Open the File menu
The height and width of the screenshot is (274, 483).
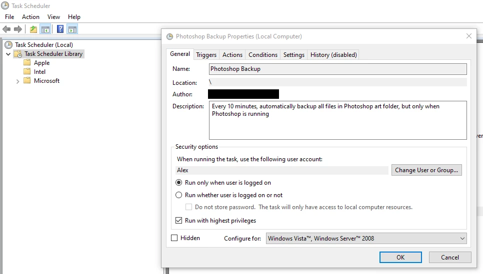pos(9,17)
